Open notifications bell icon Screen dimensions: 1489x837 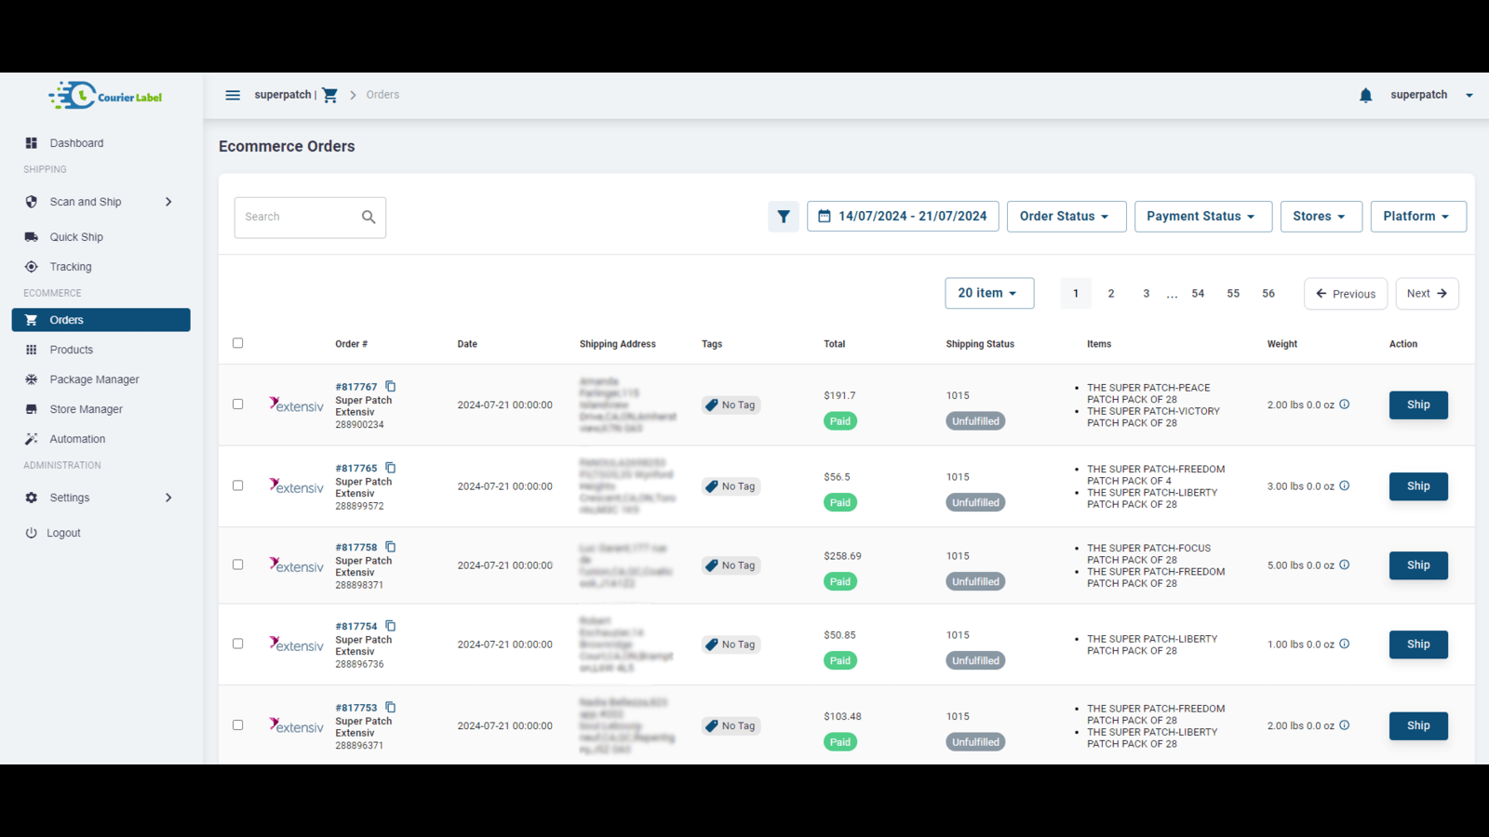(x=1365, y=95)
